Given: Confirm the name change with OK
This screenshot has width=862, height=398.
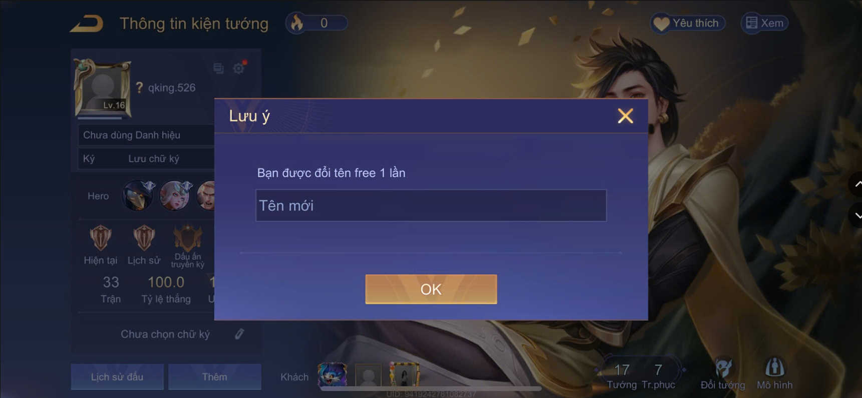Looking at the screenshot, I should pyautogui.click(x=431, y=289).
